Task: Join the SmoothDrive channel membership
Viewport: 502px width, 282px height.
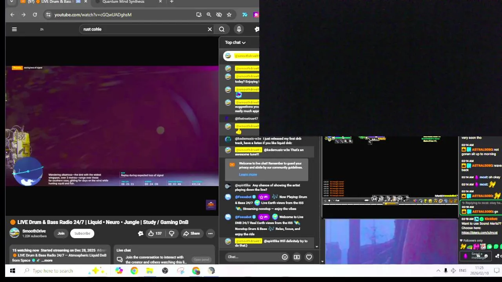Action: (x=61, y=233)
